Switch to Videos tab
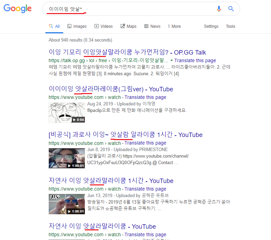Image resolution: width=271 pixels, height=240 pixels. [103, 26]
